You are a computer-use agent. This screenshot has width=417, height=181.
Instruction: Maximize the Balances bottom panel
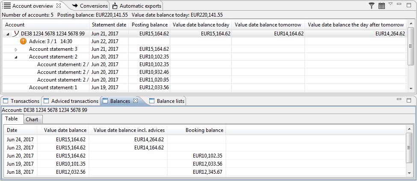point(409,100)
